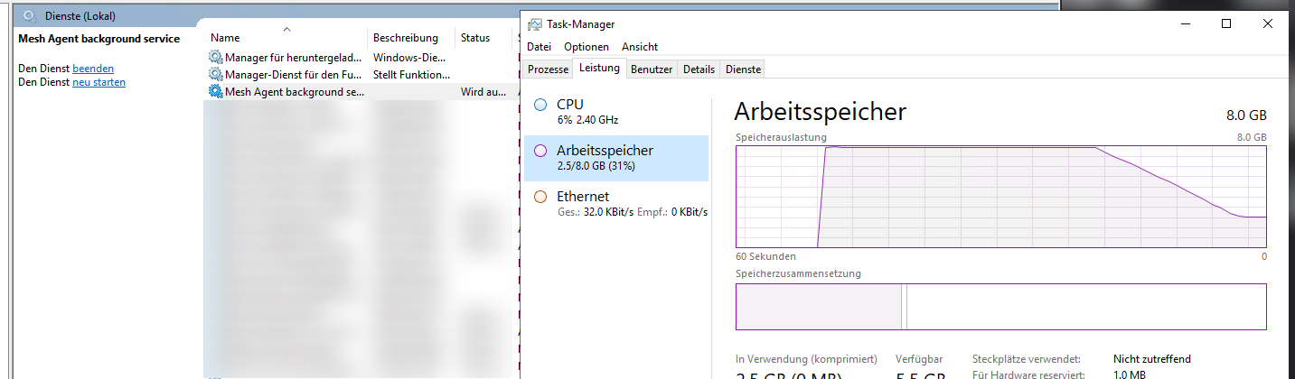
Task: Click the 'Windows-Die...' description cell
Action: tap(408, 58)
